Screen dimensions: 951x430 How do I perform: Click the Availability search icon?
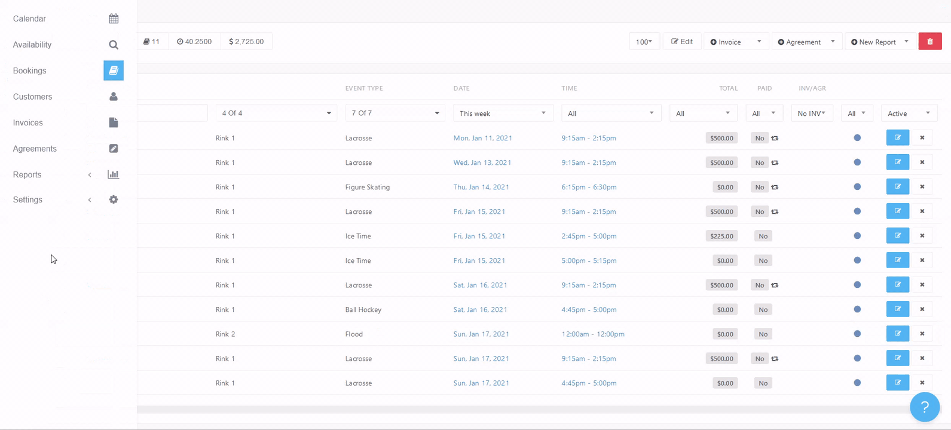[x=114, y=45]
